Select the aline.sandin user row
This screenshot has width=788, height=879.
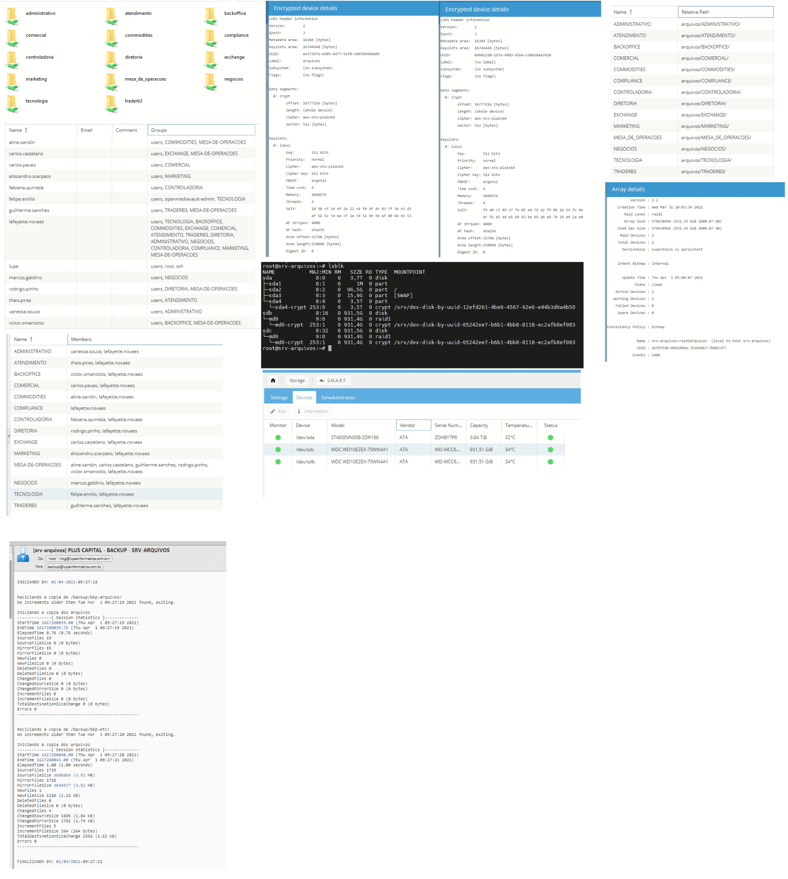pyautogui.click(x=130, y=142)
